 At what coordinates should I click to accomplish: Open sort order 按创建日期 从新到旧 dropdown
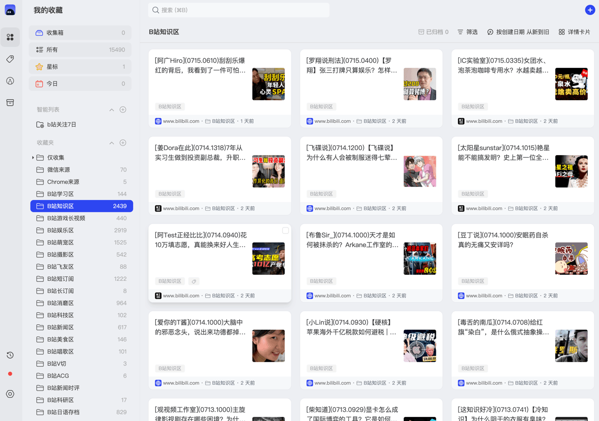click(x=518, y=32)
